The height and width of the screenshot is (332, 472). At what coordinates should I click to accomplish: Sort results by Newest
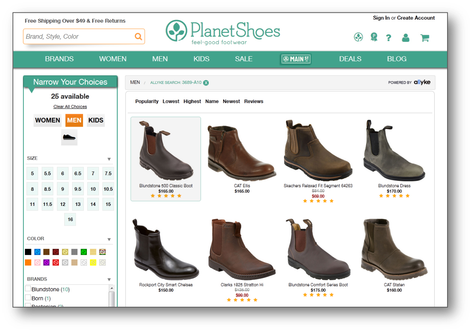pos(231,102)
